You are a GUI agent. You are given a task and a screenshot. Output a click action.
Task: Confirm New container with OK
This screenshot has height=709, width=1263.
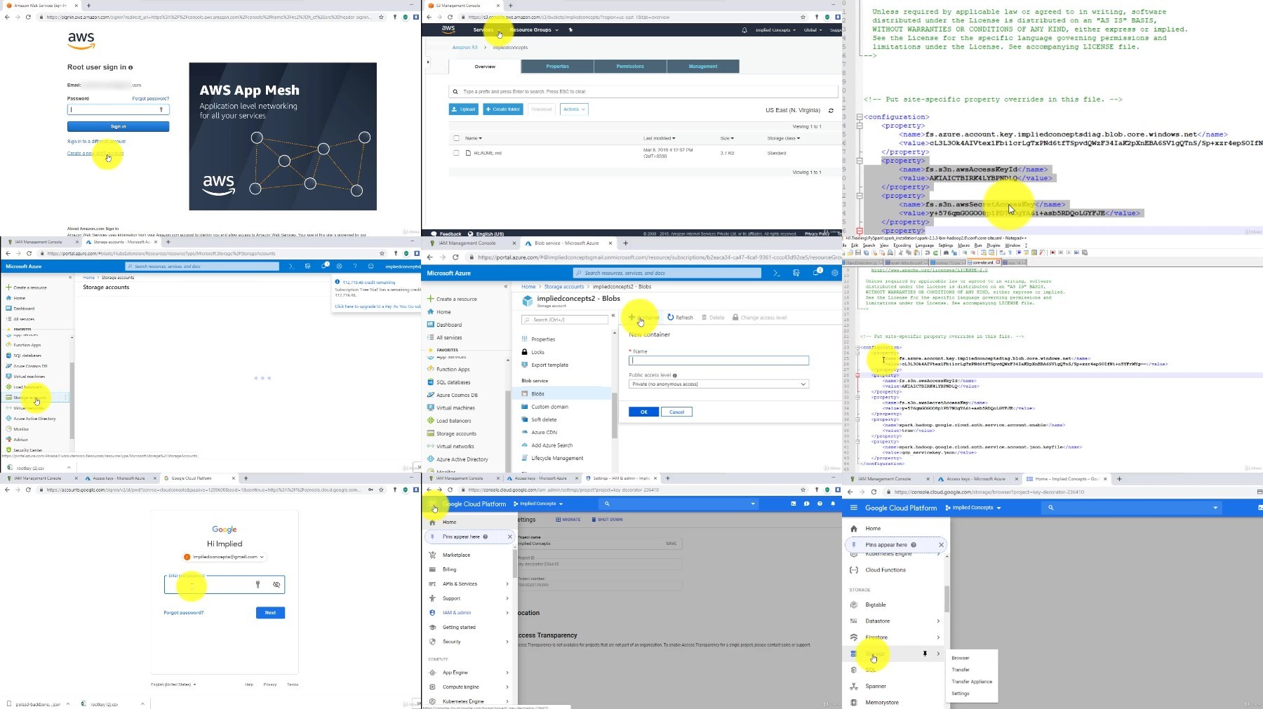(x=643, y=412)
